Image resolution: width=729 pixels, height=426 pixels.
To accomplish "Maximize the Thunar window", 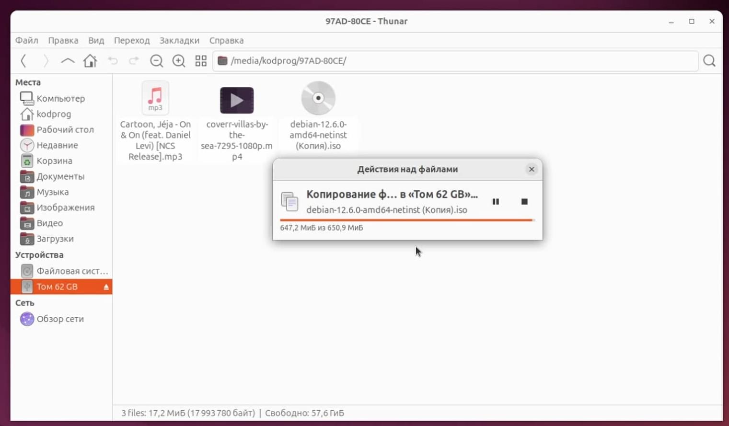I will [692, 22].
